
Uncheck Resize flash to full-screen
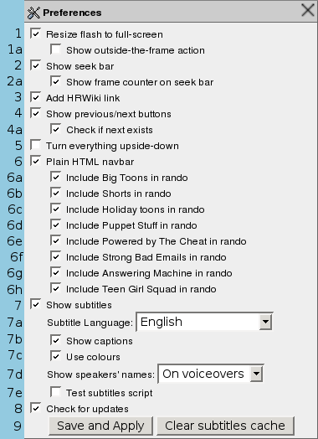pyautogui.click(x=35, y=33)
